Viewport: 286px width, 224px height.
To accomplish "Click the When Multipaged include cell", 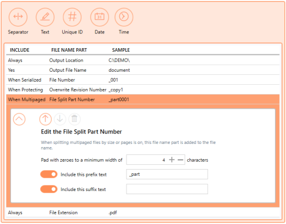I will 27,99.
